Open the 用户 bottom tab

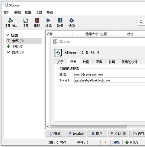[x=97, y=134]
